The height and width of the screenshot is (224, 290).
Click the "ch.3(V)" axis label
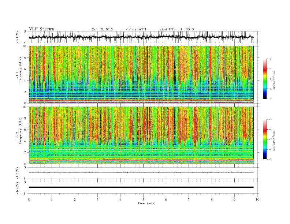[18, 173]
